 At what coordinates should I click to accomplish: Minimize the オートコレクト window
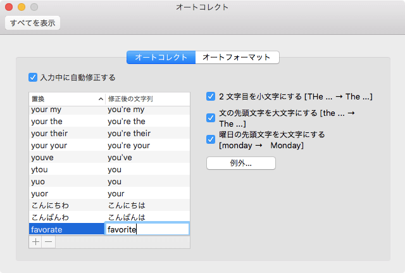coord(21,7)
